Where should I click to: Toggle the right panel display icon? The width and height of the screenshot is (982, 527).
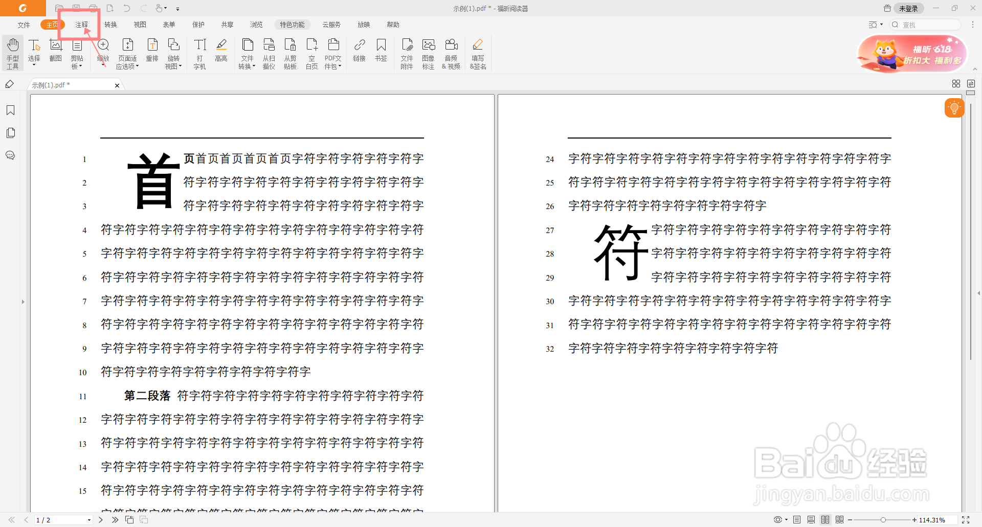[971, 84]
